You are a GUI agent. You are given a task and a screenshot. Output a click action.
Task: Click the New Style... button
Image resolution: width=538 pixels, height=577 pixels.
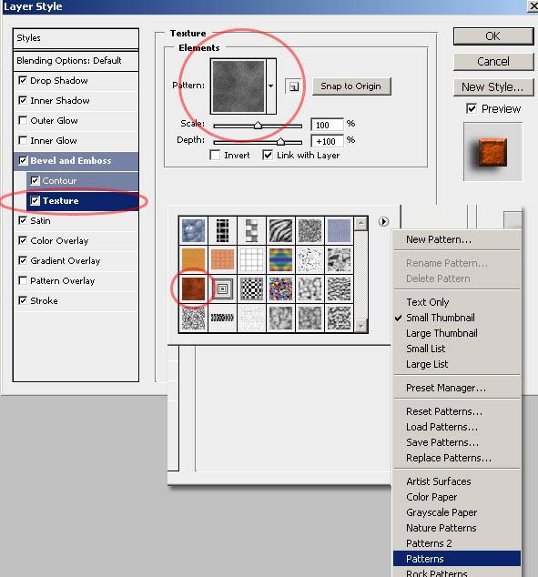[493, 87]
